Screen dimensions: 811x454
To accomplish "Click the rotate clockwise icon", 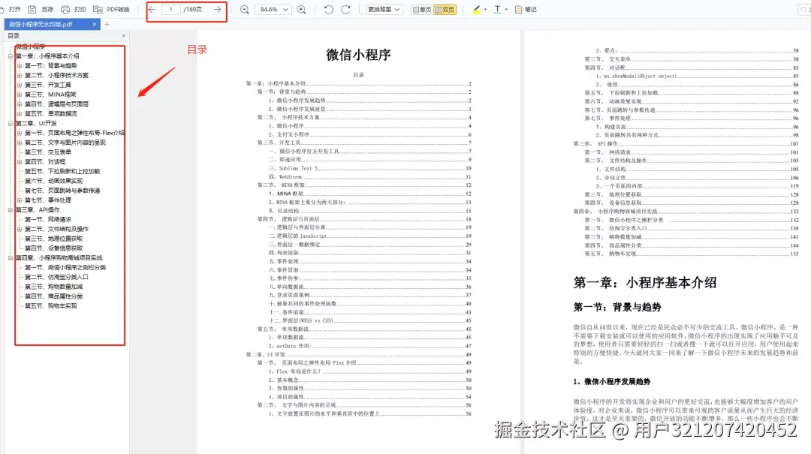I will [345, 9].
